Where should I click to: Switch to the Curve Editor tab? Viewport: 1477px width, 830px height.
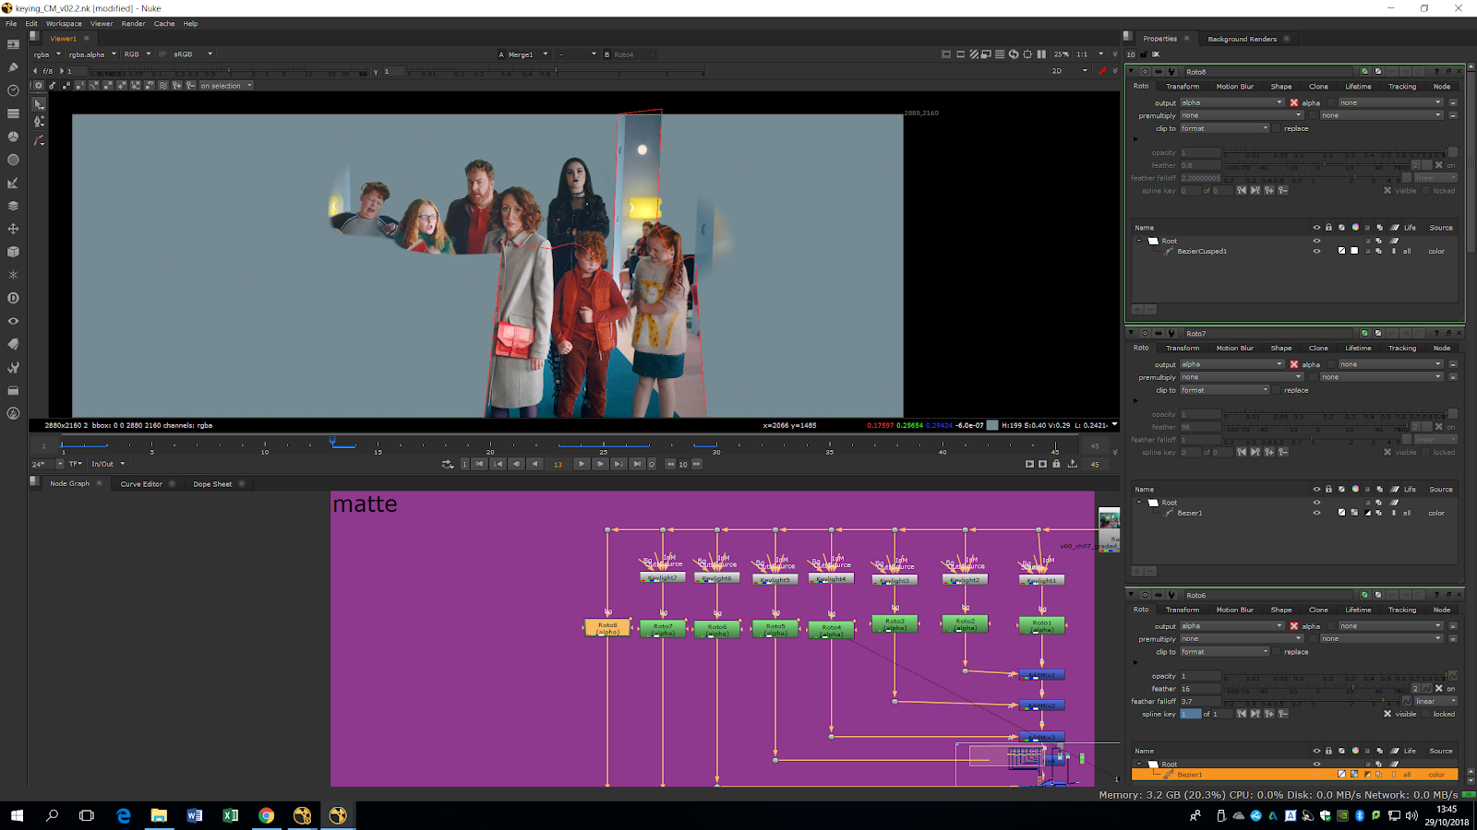tap(141, 484)
